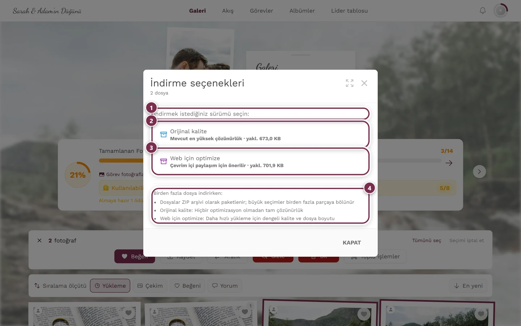Open the user profile avatar

tap(501, 11)
